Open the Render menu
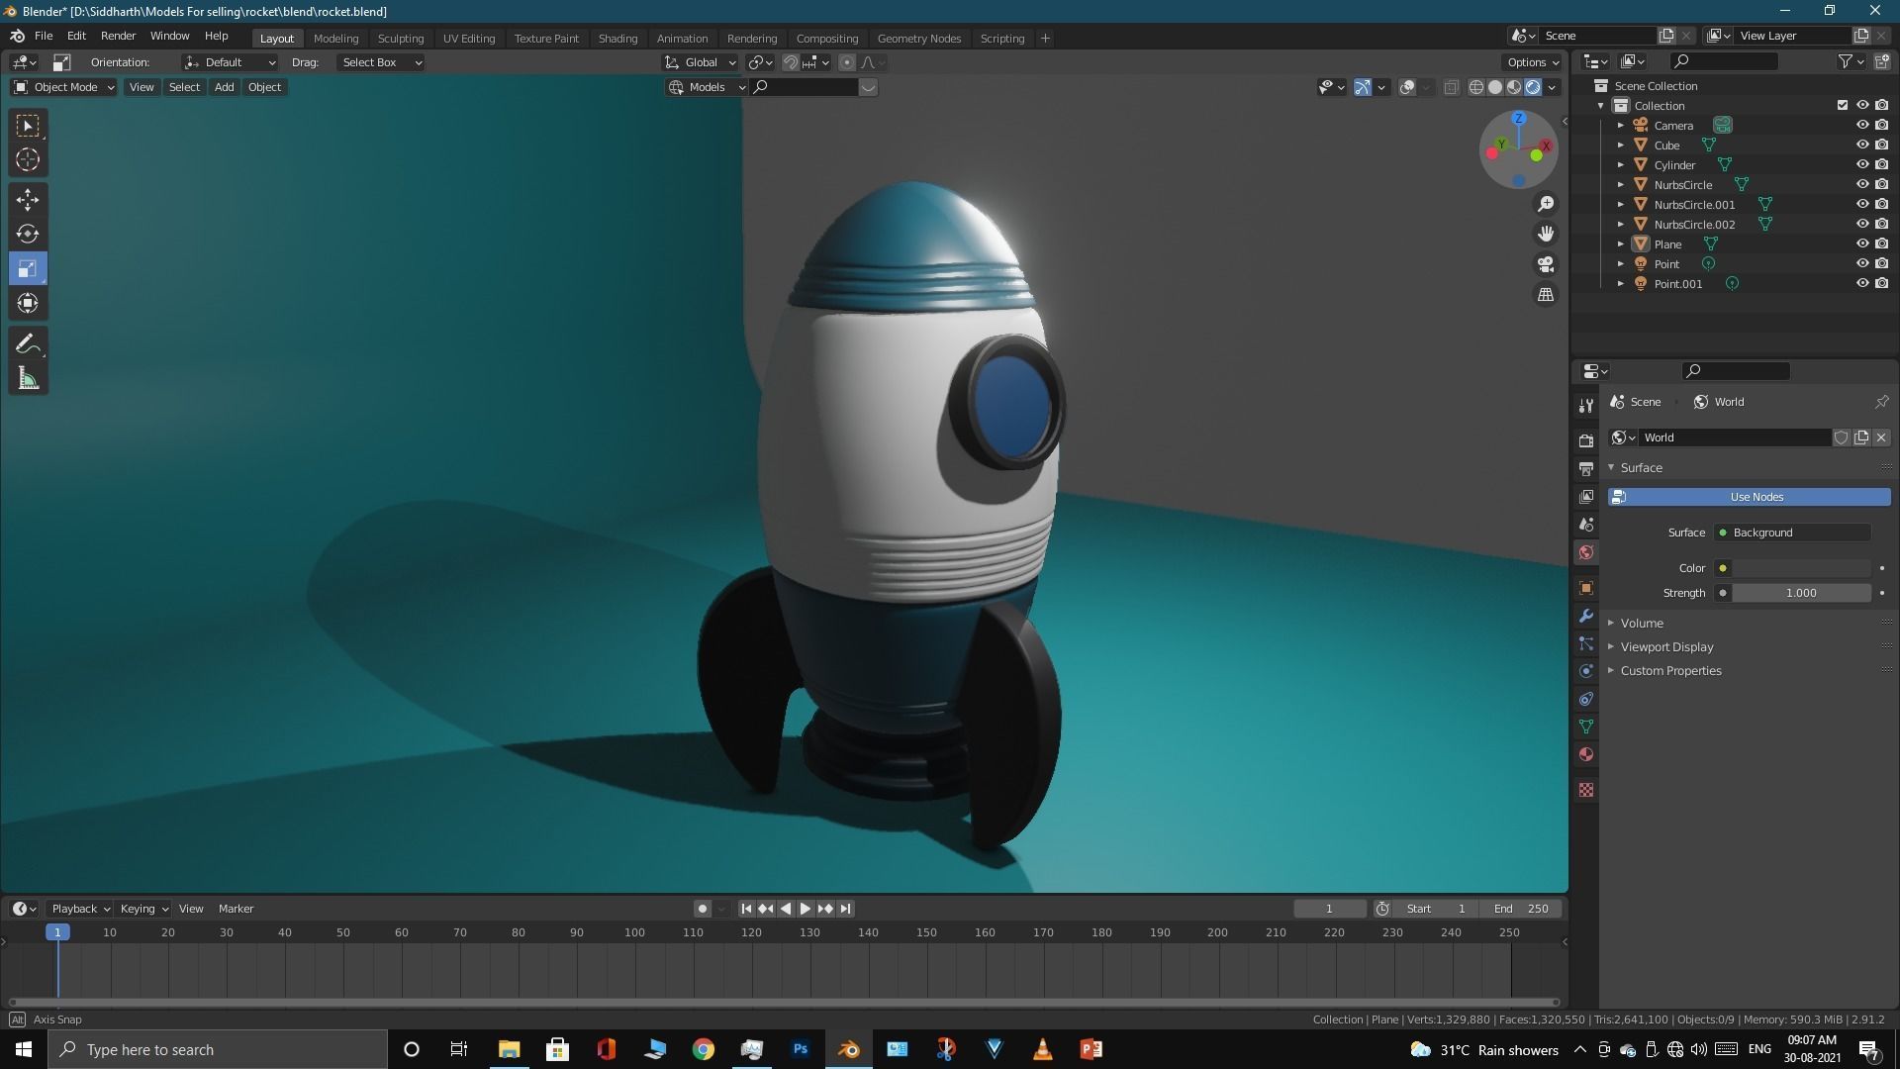The width and height of the screenshot is (1900, 1069). [118, 36]
